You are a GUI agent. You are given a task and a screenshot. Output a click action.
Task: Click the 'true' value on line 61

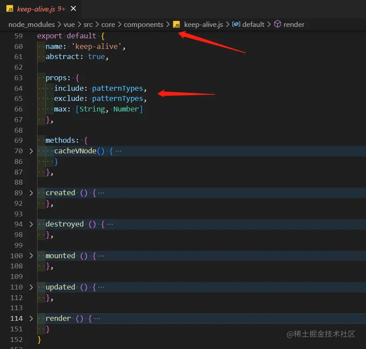97,57
